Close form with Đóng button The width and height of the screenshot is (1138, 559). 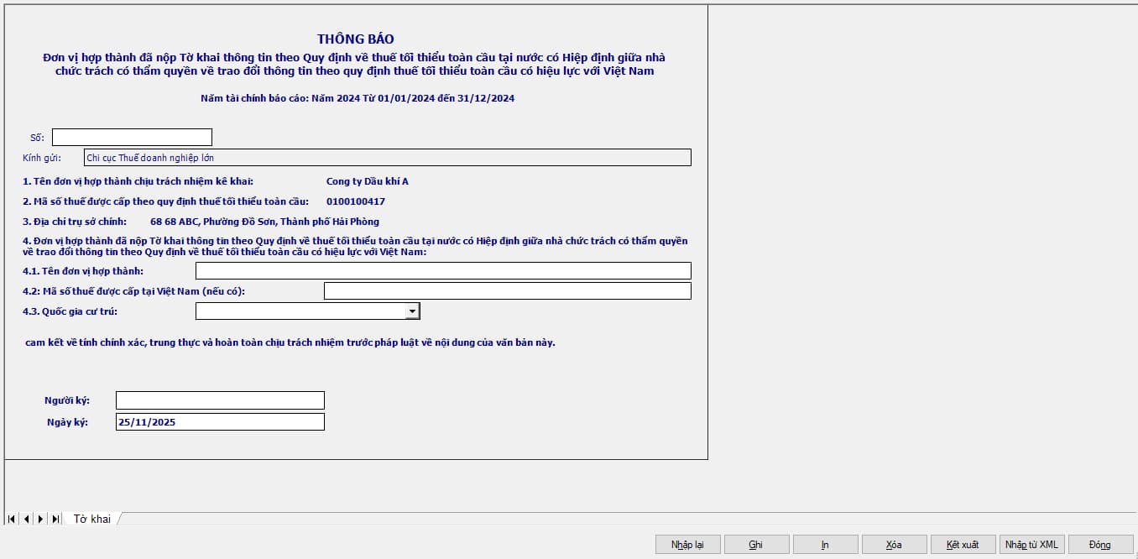[1100, 545]
